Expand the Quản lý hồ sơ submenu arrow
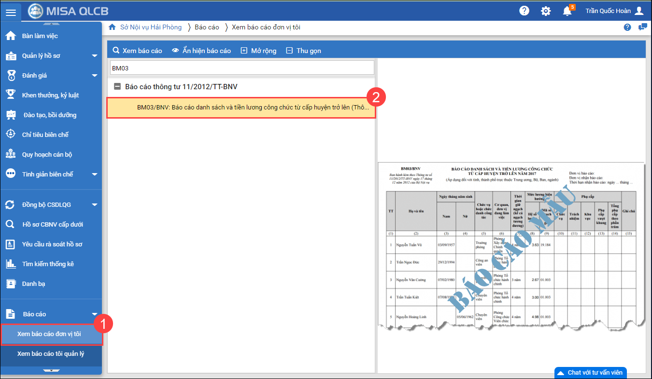The image size is (652, 379). coord(95,56)
